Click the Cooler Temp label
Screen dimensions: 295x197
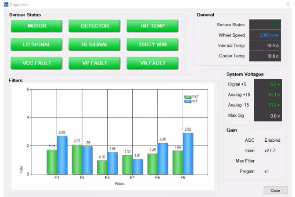pyautogui.click(x=232, y=56)
